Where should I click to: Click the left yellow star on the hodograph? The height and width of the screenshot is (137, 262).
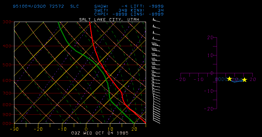pos(229,78)
